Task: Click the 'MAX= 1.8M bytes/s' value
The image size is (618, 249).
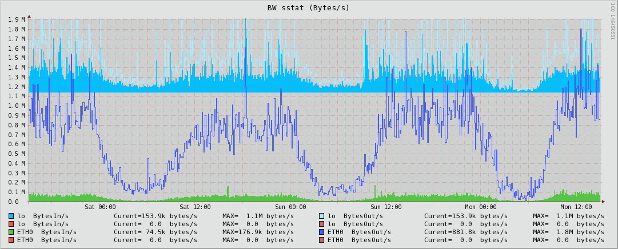Action: [x=569, y=232]
